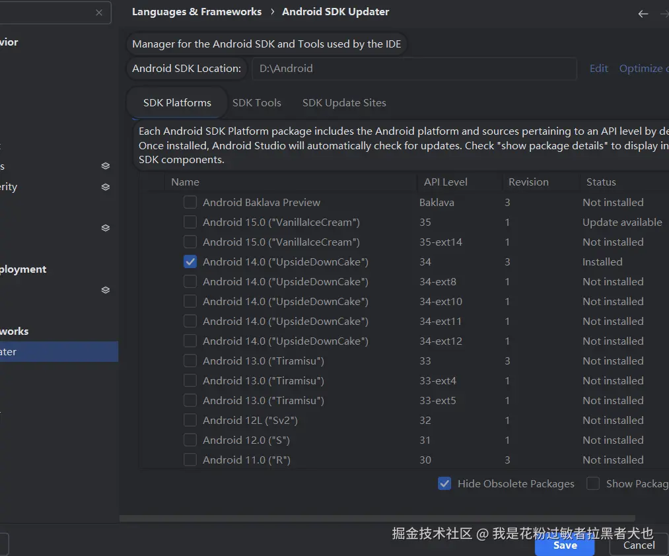
Task: Check Android 13.0 33-ext4 checkbox
Action: [190, 380]
